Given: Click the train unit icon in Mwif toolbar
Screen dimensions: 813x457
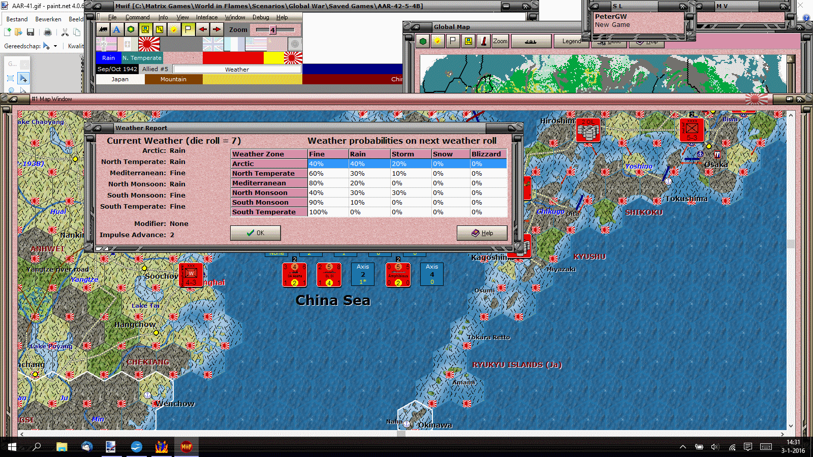Looking at the screenshot, I should (x=103, y=29).
